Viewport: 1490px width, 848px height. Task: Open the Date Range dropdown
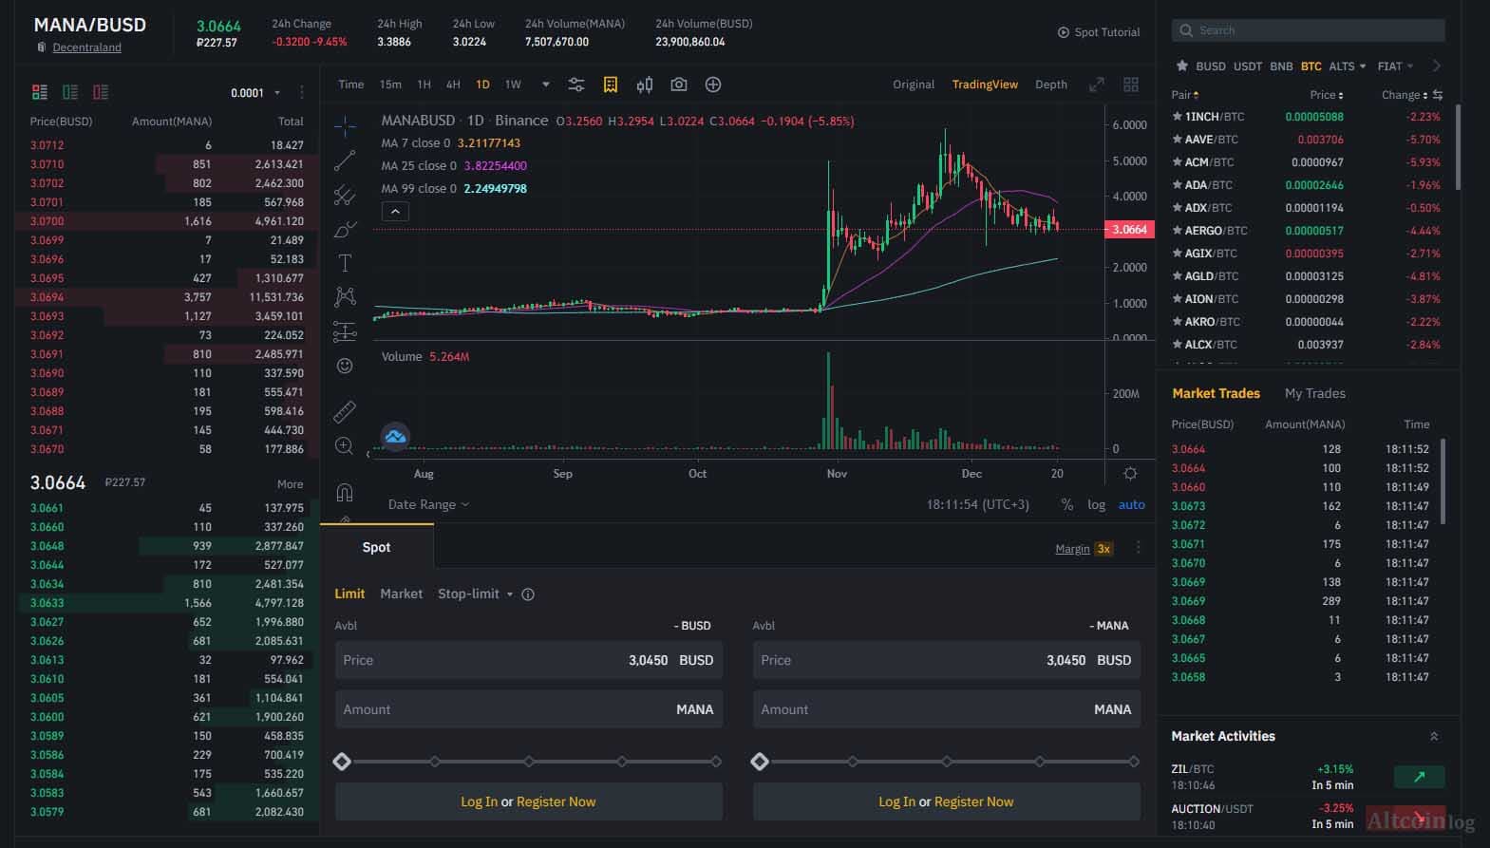(428, 504)
